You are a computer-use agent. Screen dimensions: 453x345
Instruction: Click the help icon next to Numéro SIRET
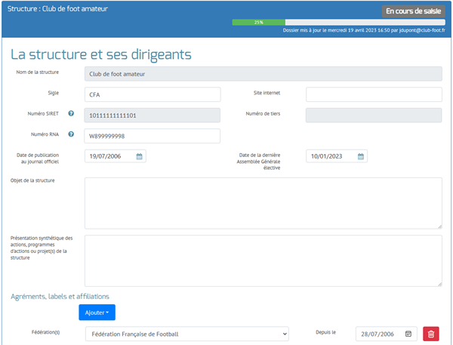tap(71, 114)
